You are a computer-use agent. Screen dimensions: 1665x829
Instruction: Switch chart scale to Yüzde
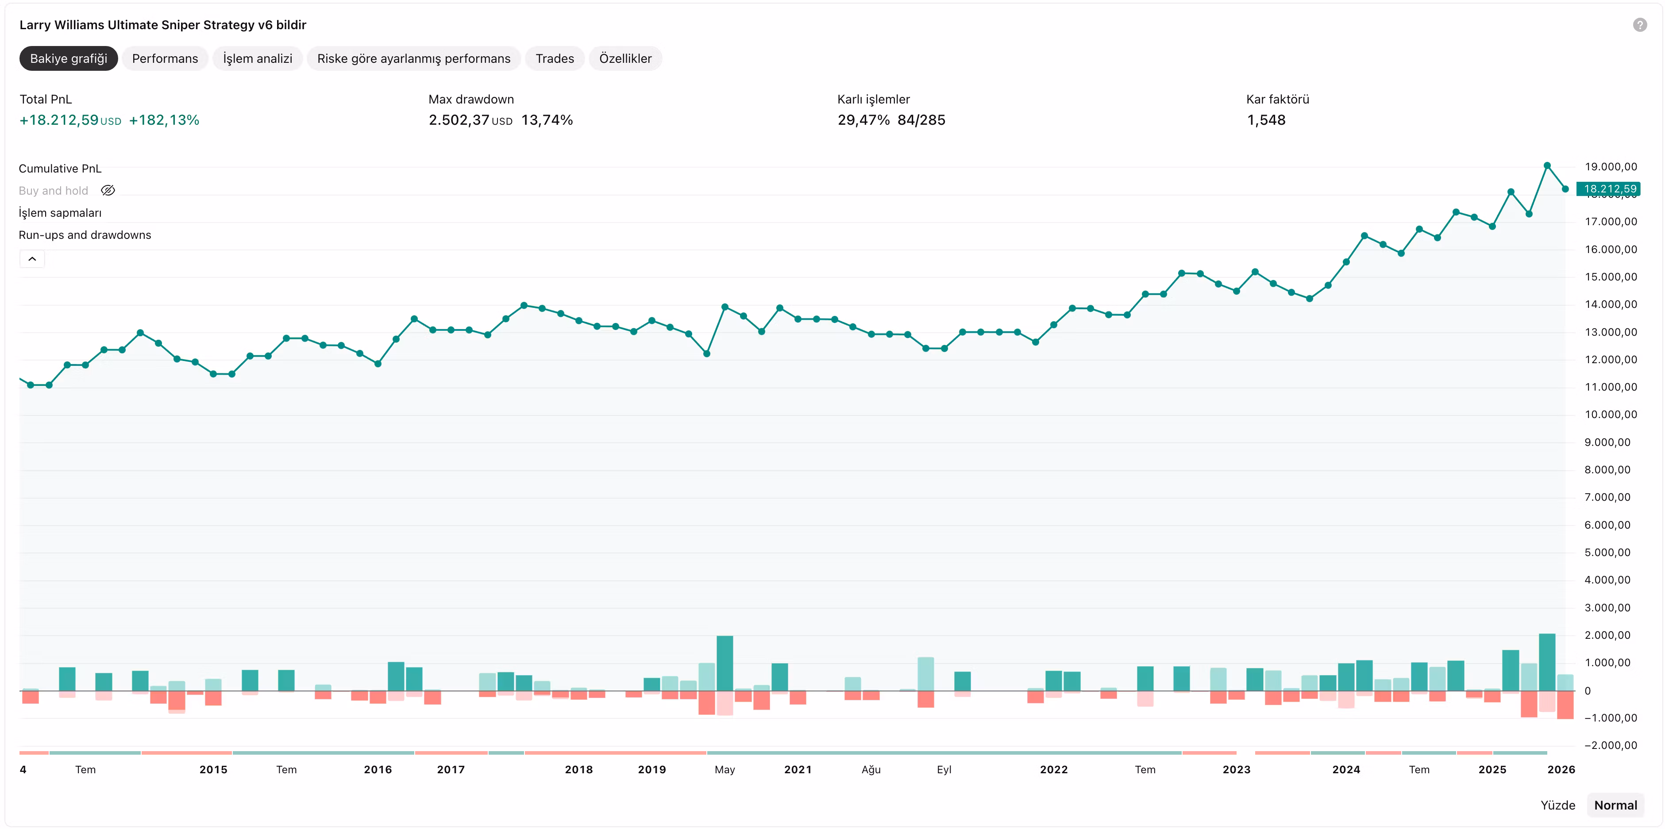coord(1558,805)
